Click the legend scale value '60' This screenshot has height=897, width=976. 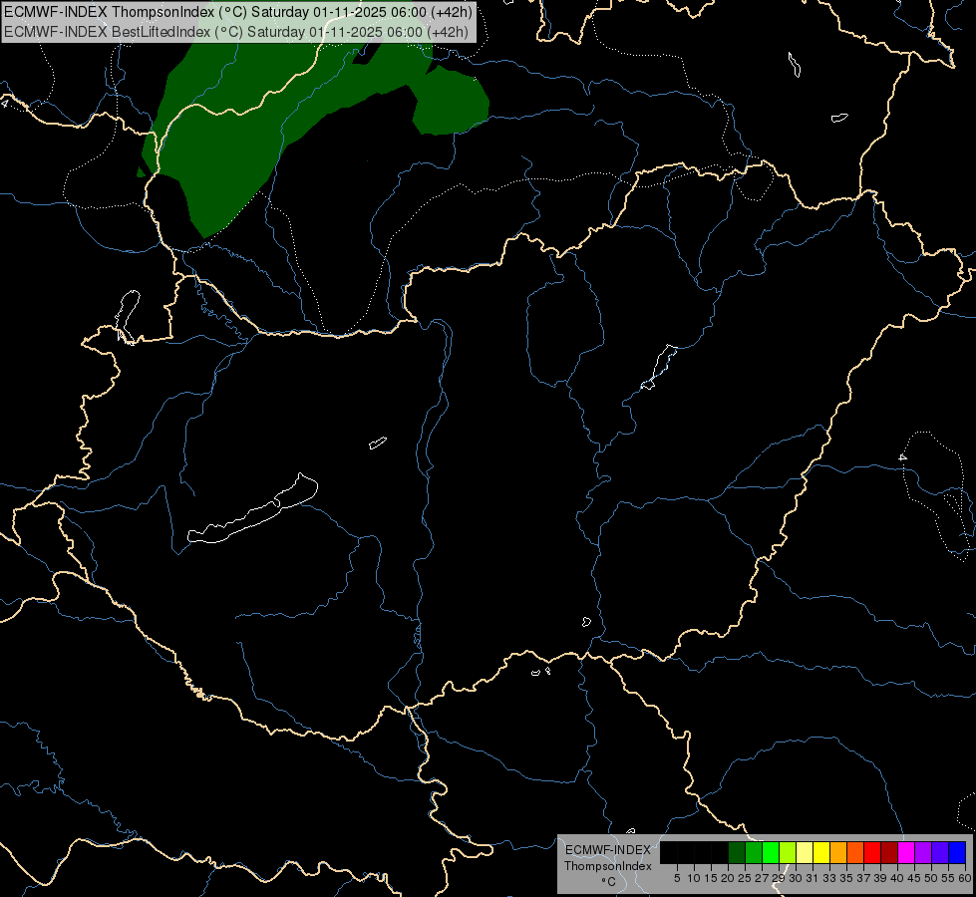pos(965,878)
